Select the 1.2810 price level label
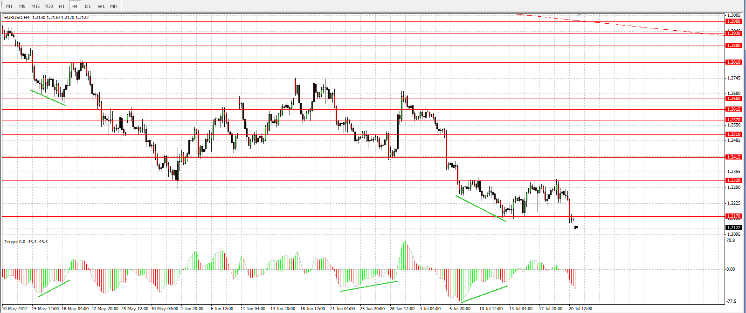Viewport: 746px width, 313px height. (x=734, y=62)
